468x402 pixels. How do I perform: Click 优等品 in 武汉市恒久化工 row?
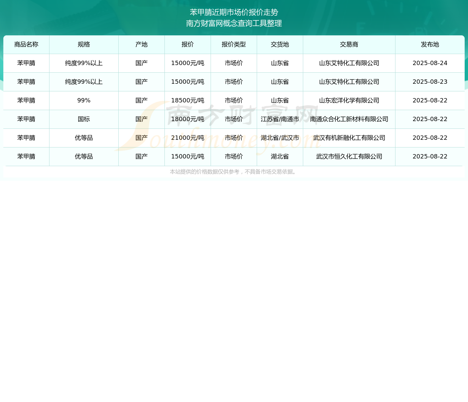pyautogui.click(x=84, y=156)
